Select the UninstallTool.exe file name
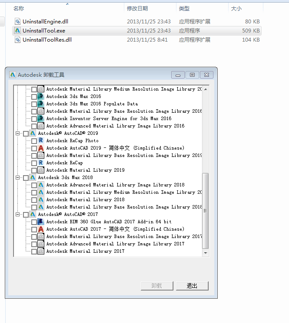Image resolution: width=289 pixels, height=323 pixels. point(44,30)
